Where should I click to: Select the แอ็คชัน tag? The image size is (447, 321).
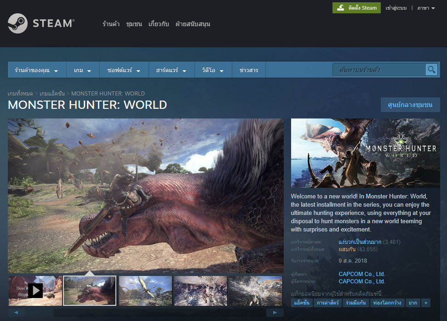(x=301, y=303)
